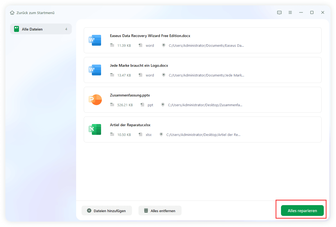Click the 10.50 KB size value

124,135
